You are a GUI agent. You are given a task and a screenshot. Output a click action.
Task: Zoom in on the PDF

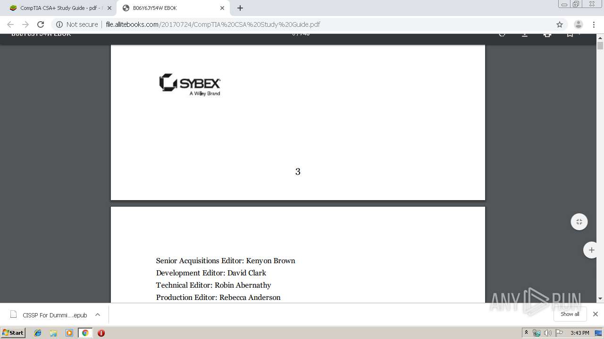[591, 250]
